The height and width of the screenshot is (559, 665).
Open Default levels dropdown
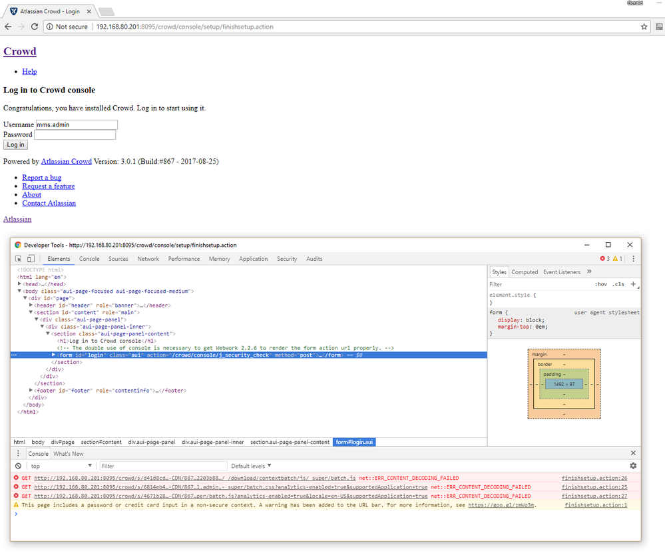coord(251,466)
